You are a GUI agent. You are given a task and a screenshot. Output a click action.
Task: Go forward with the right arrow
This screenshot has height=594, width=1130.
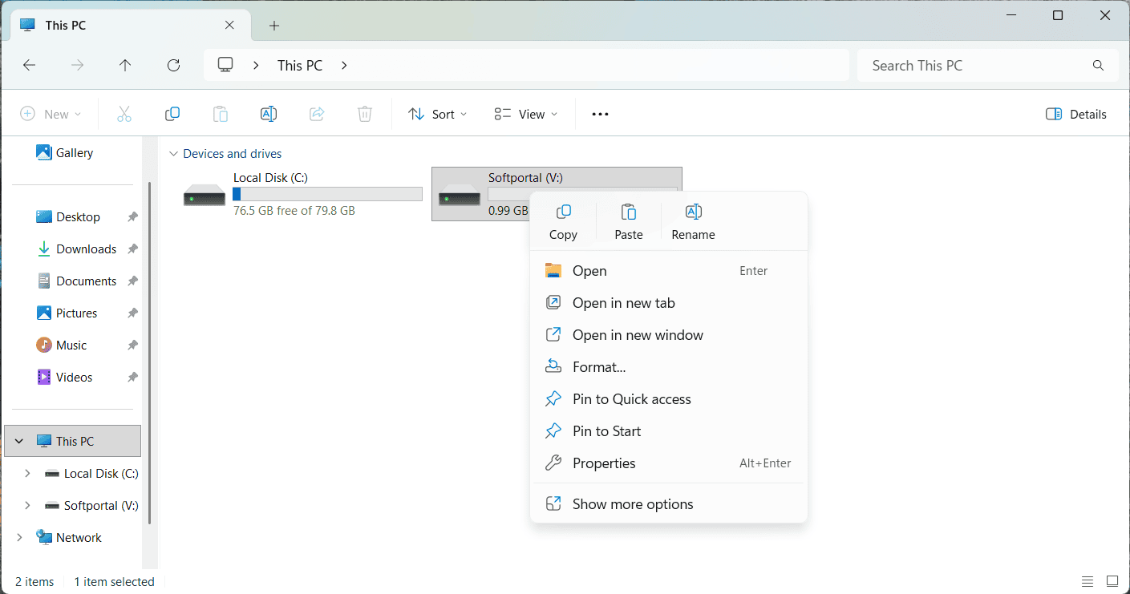point(78,66)
